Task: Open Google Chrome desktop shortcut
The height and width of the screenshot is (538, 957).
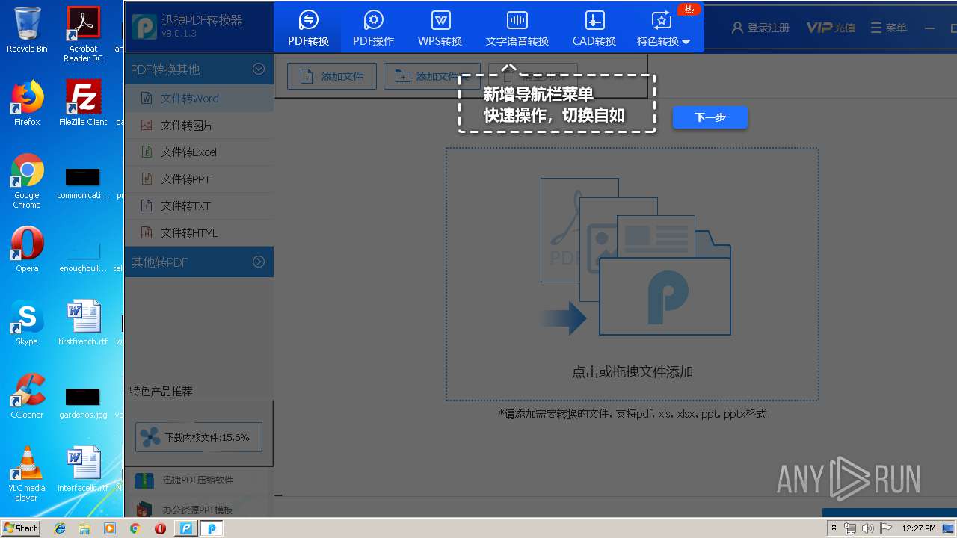Action: 27,181
